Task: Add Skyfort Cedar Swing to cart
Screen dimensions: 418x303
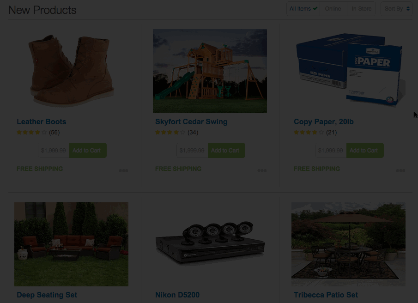Action: tap(226, 150)
